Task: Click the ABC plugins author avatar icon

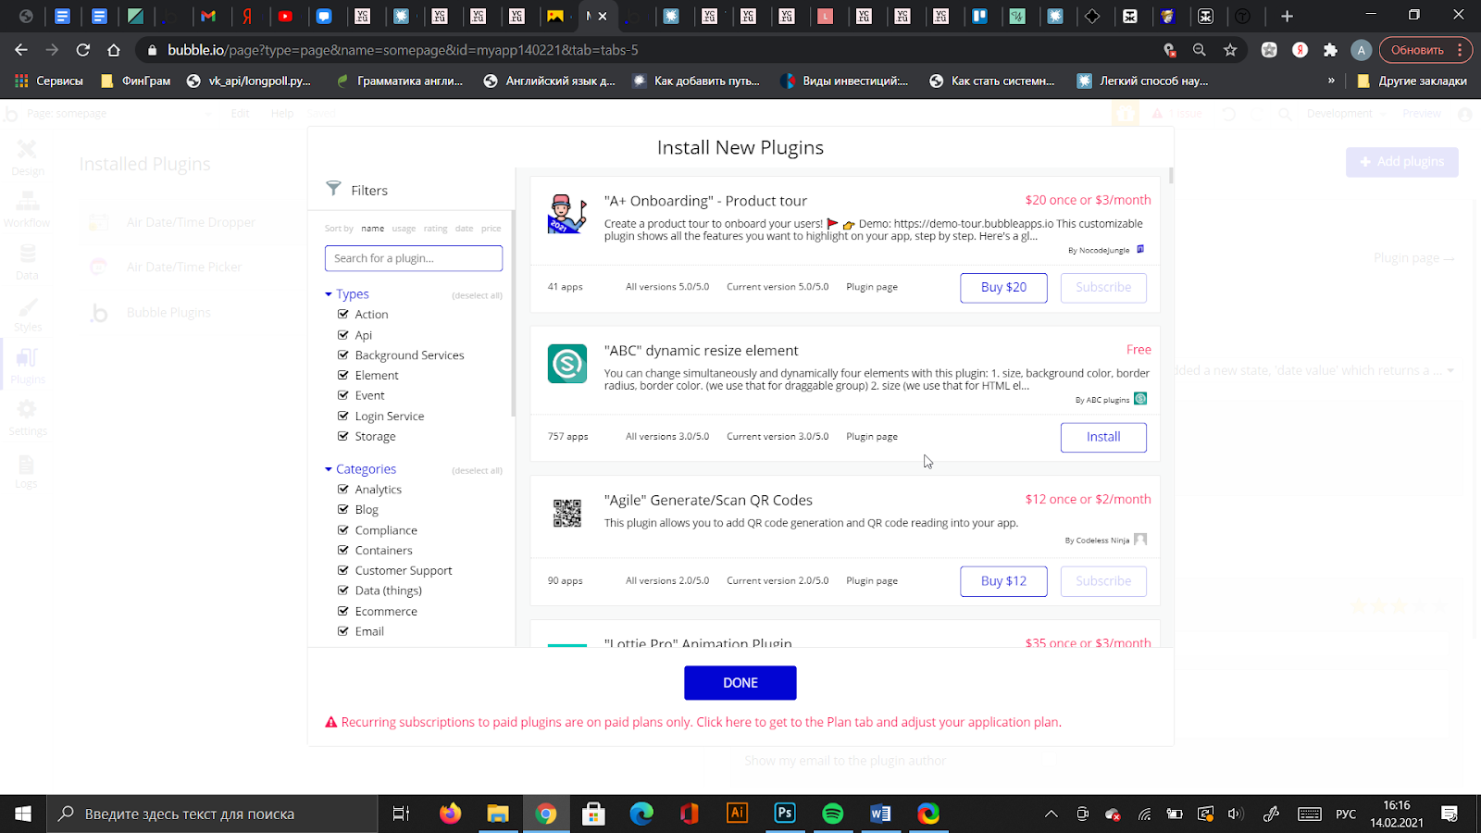Action: (x=1140, y=399)
